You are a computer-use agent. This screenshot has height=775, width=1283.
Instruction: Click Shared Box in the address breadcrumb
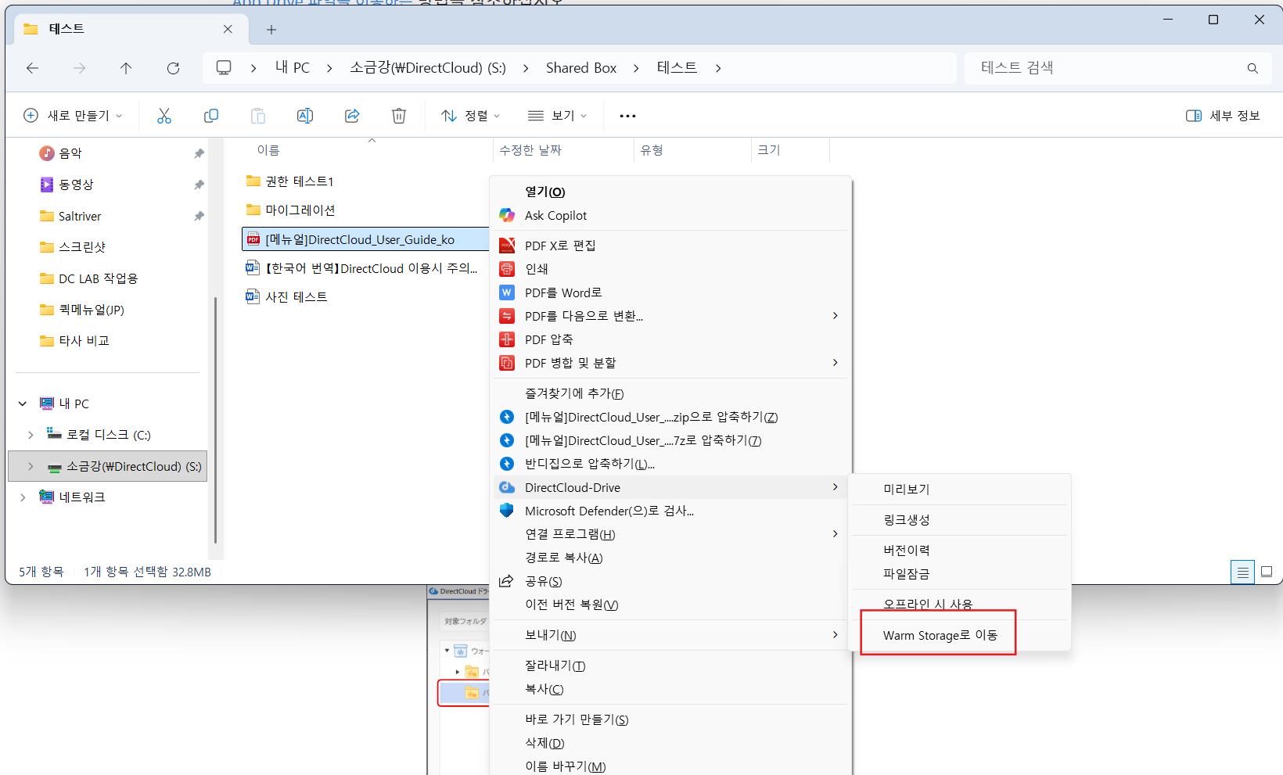pos(580,68)
